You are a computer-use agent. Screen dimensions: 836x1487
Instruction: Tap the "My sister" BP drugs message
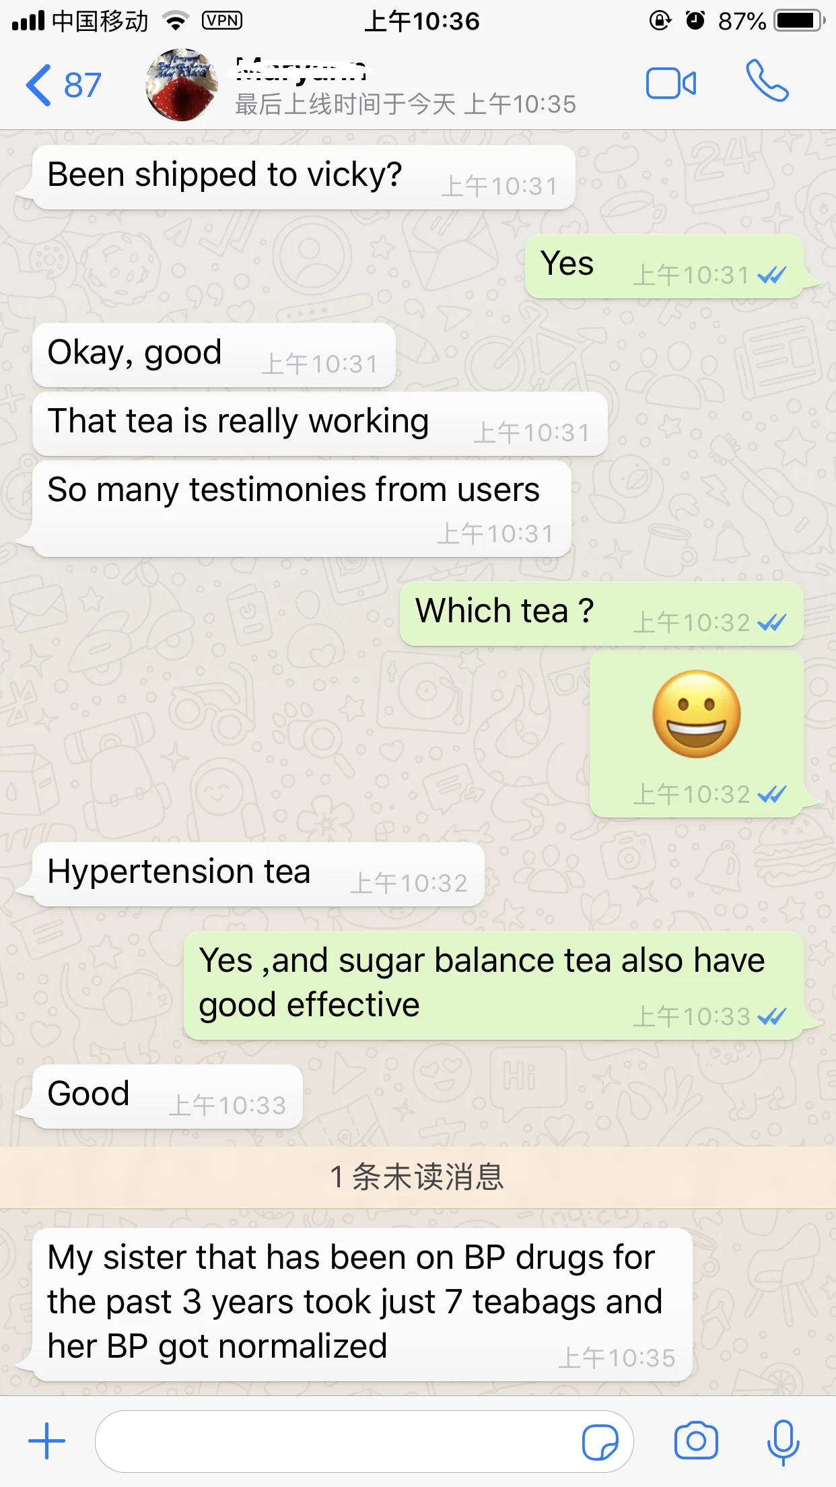tap(363, 1304)
